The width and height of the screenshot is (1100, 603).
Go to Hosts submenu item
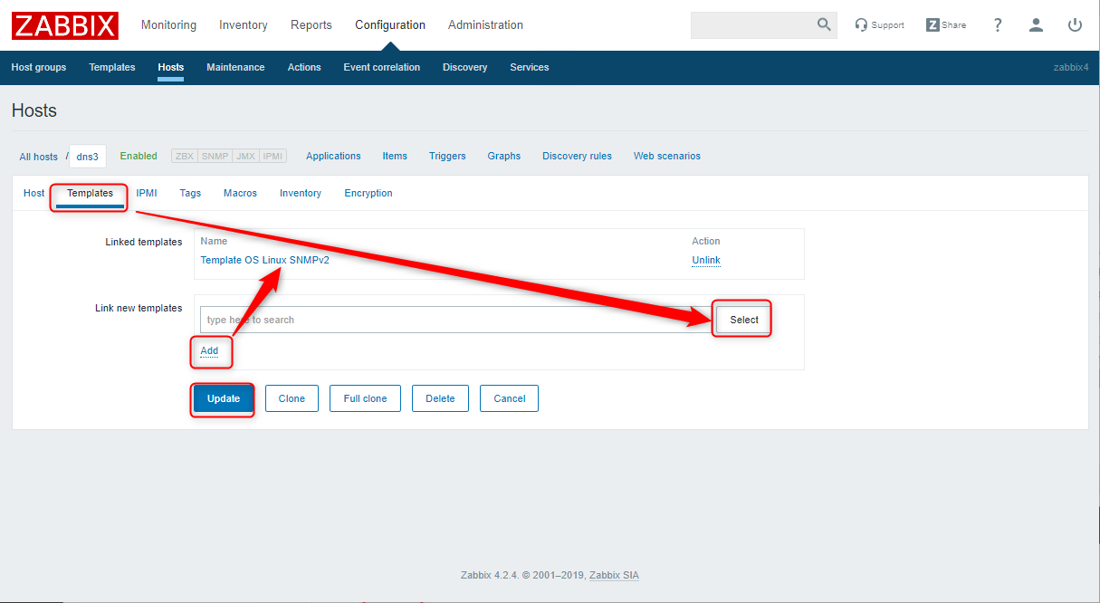(170, 67)
